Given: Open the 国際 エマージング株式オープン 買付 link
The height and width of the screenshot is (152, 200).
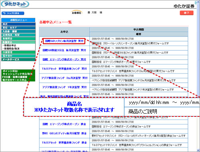Looking at the screenshot, I should click(x=64, y=60).
